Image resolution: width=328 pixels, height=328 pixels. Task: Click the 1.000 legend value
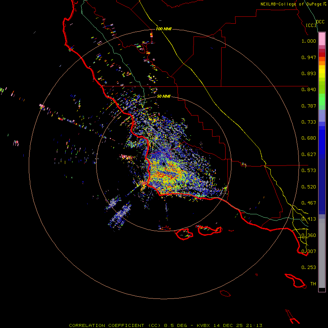309,41
